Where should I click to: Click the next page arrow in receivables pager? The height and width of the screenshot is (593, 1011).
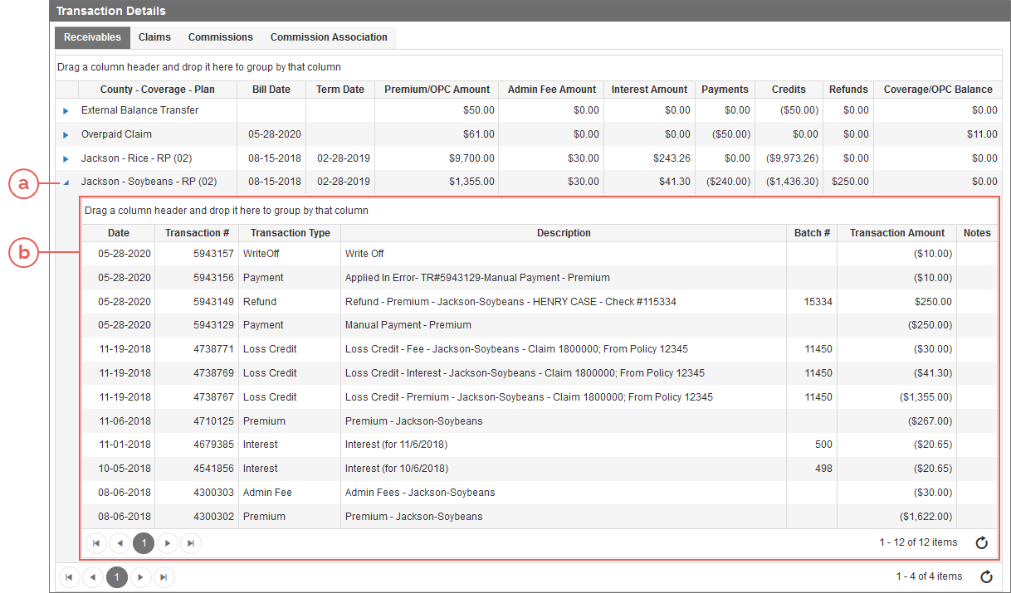click(140, 576)
